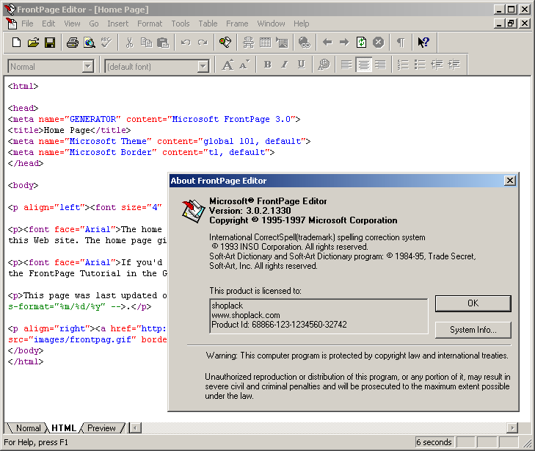Image resolution: width=535 pixels, height=451 pixels.
Task: Insert FrontPage component robot icon
Action: click(248, 43)
